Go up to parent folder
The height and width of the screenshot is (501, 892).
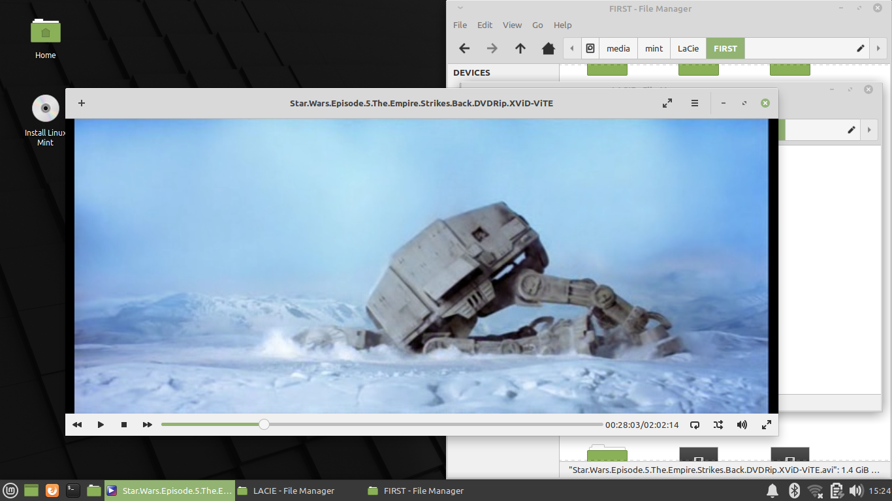click(x=520, y=48)
